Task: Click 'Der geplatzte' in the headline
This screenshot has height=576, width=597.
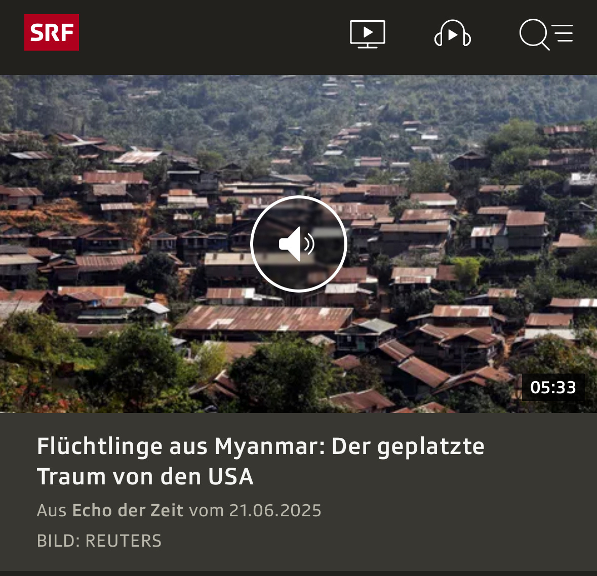Action: point(408,446)
